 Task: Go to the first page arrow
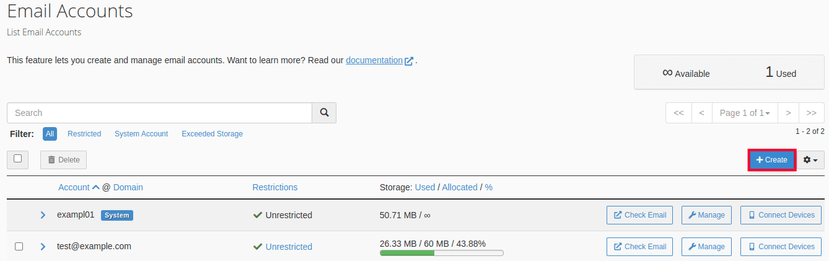click(x=678, y=113)
